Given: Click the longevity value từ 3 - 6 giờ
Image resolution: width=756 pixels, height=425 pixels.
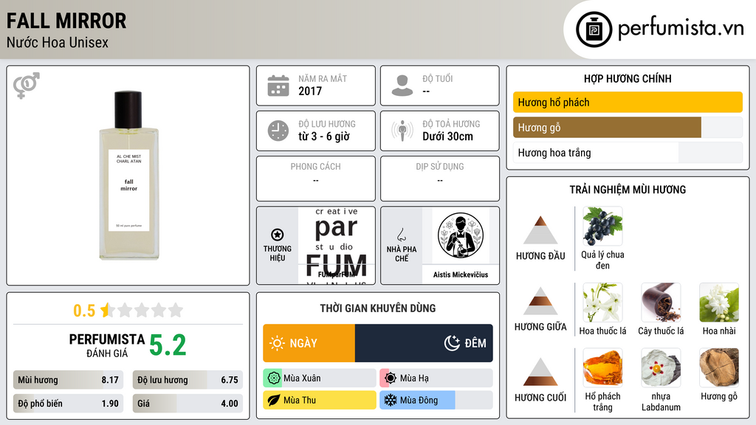Looking at the screenshot, I should point(324,137).
